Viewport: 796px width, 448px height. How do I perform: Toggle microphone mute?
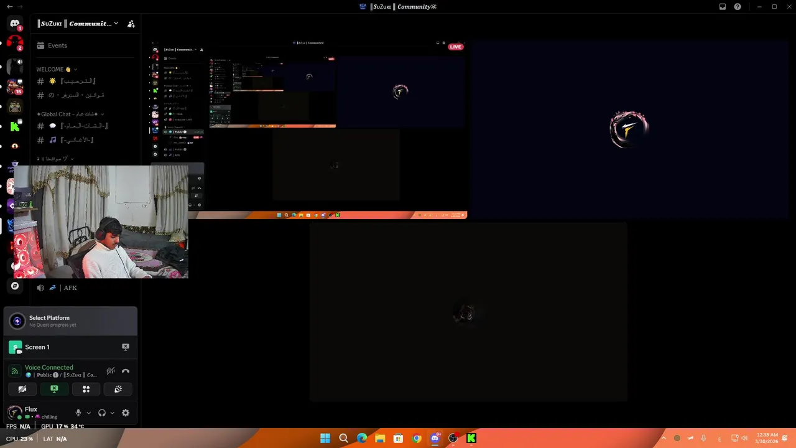78,413
